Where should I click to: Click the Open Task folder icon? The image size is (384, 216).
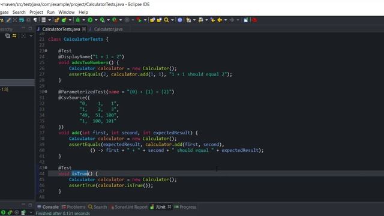(x=159, y=20)
